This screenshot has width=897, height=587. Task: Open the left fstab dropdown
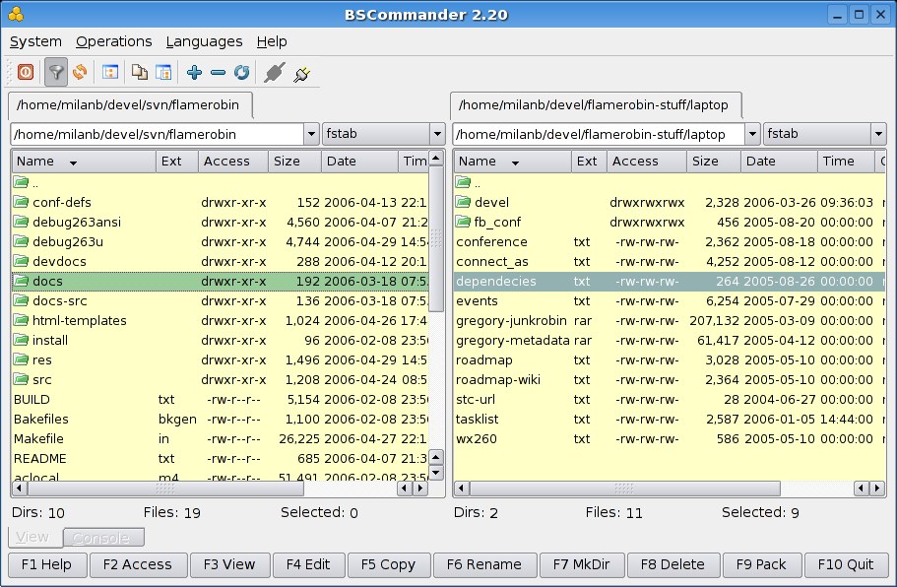(x=437, y=134)
